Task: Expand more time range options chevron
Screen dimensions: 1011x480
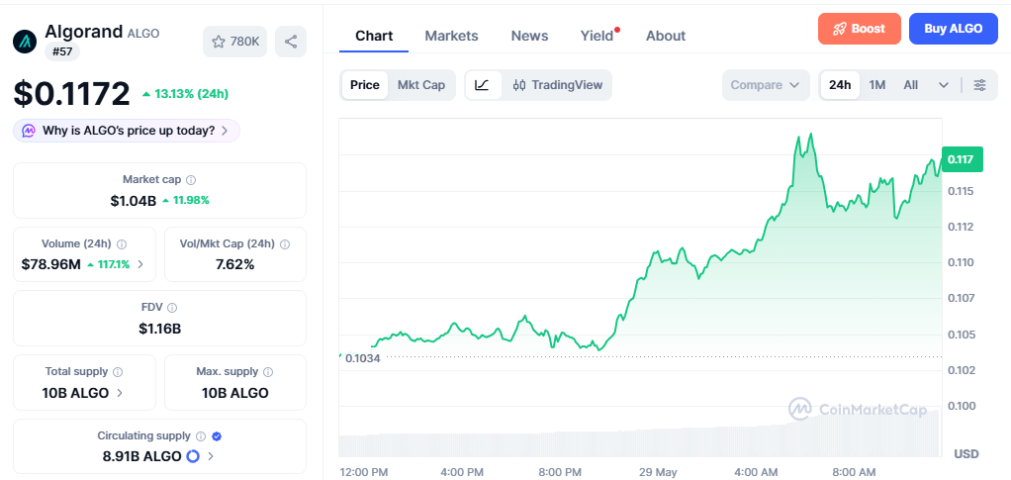Action: 944,85
